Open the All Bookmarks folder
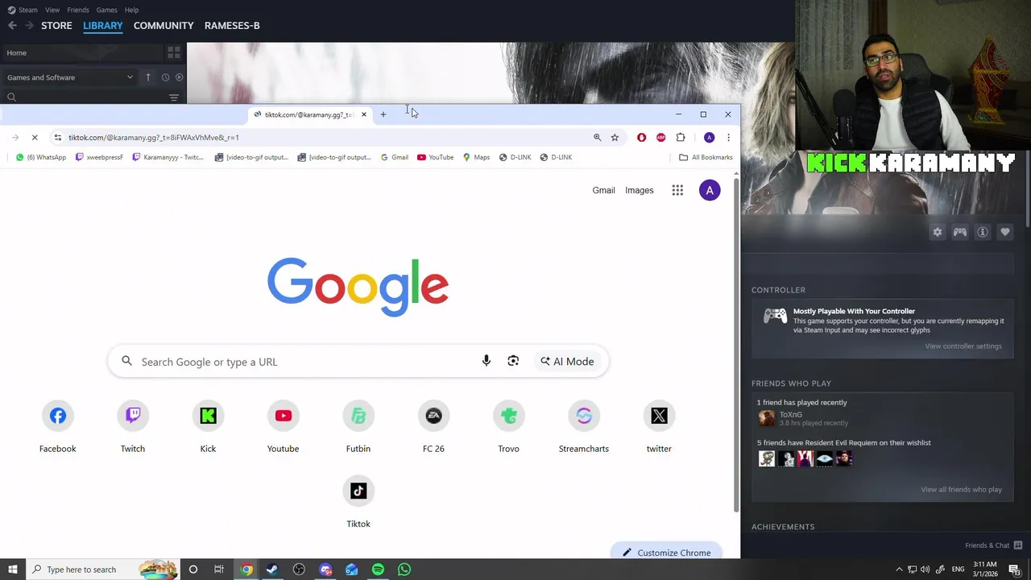Screen dimensions: 1031x580 click(x=706, y=157)
